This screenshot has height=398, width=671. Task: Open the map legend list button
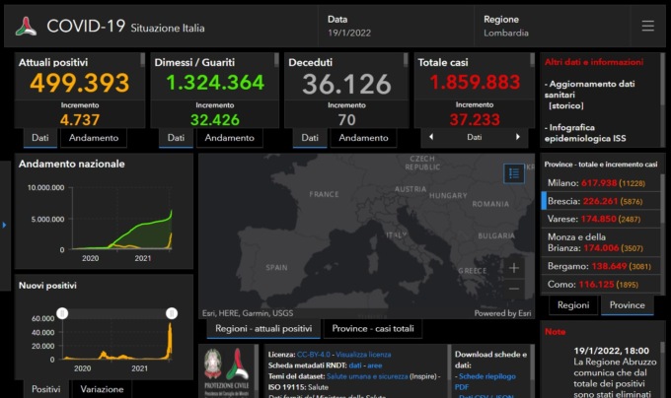(x=513, y=172)
